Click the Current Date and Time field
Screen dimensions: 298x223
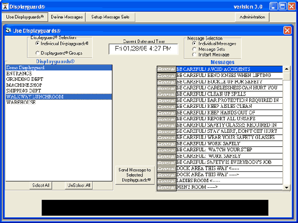(x=143, y=49)
